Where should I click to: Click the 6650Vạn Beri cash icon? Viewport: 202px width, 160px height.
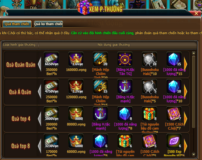point(51,59)
